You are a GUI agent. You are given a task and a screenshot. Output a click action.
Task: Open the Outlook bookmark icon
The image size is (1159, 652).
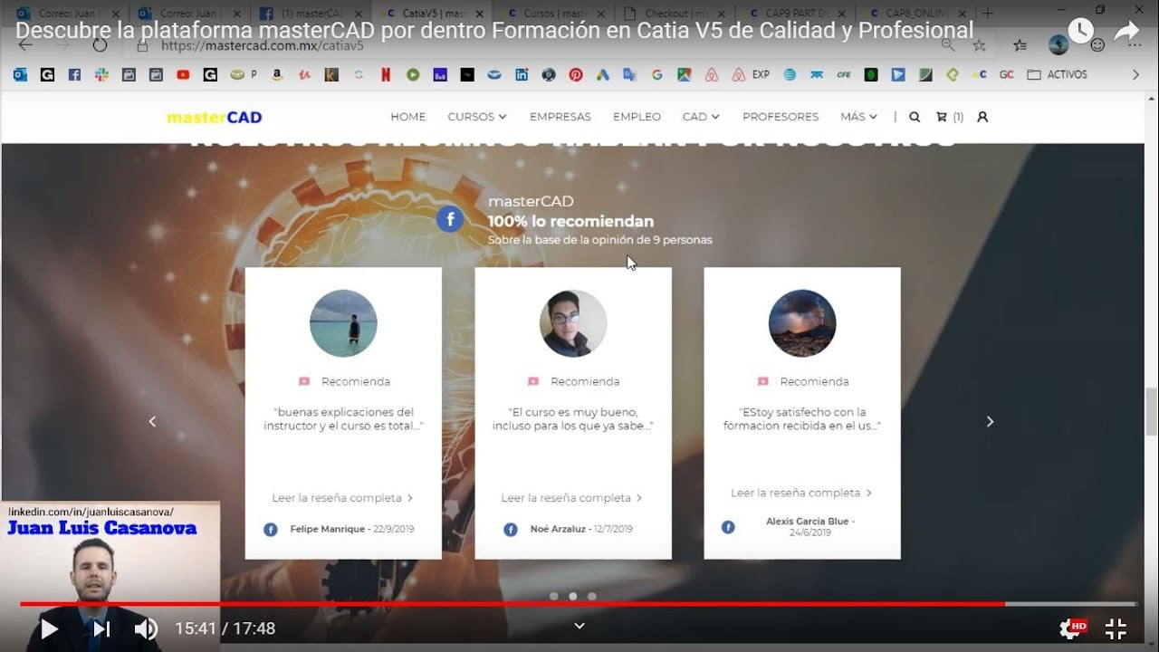[x=20, y=75]
